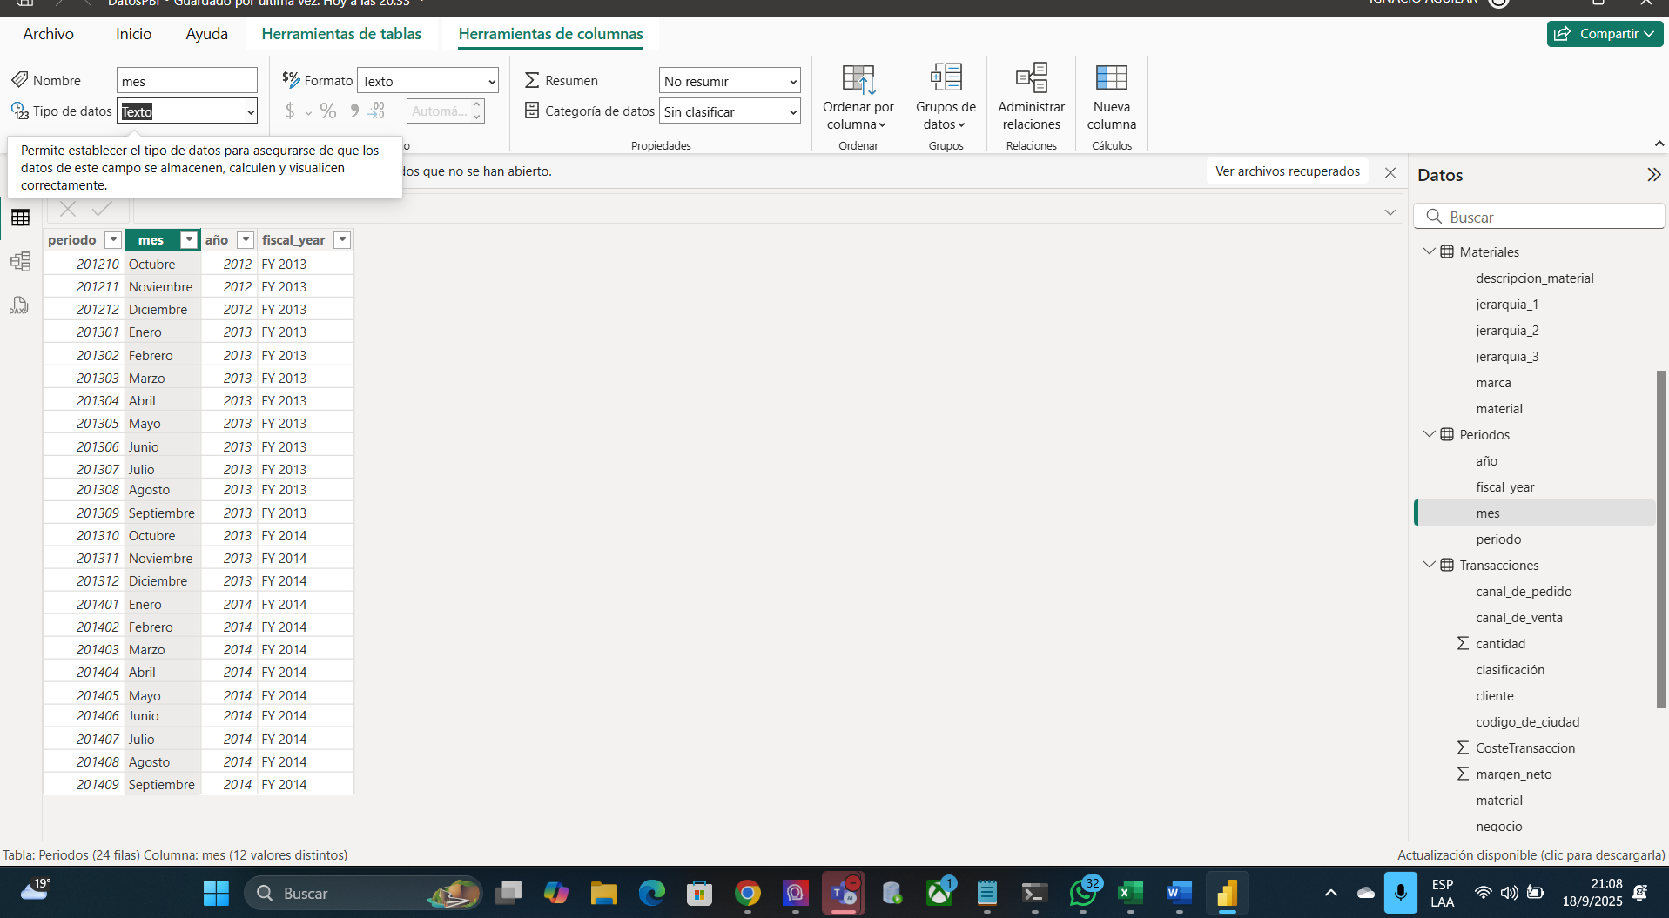Collapse the Materiales table tree
This screenshot has height=918, width=1669.
click(1429, 251)
